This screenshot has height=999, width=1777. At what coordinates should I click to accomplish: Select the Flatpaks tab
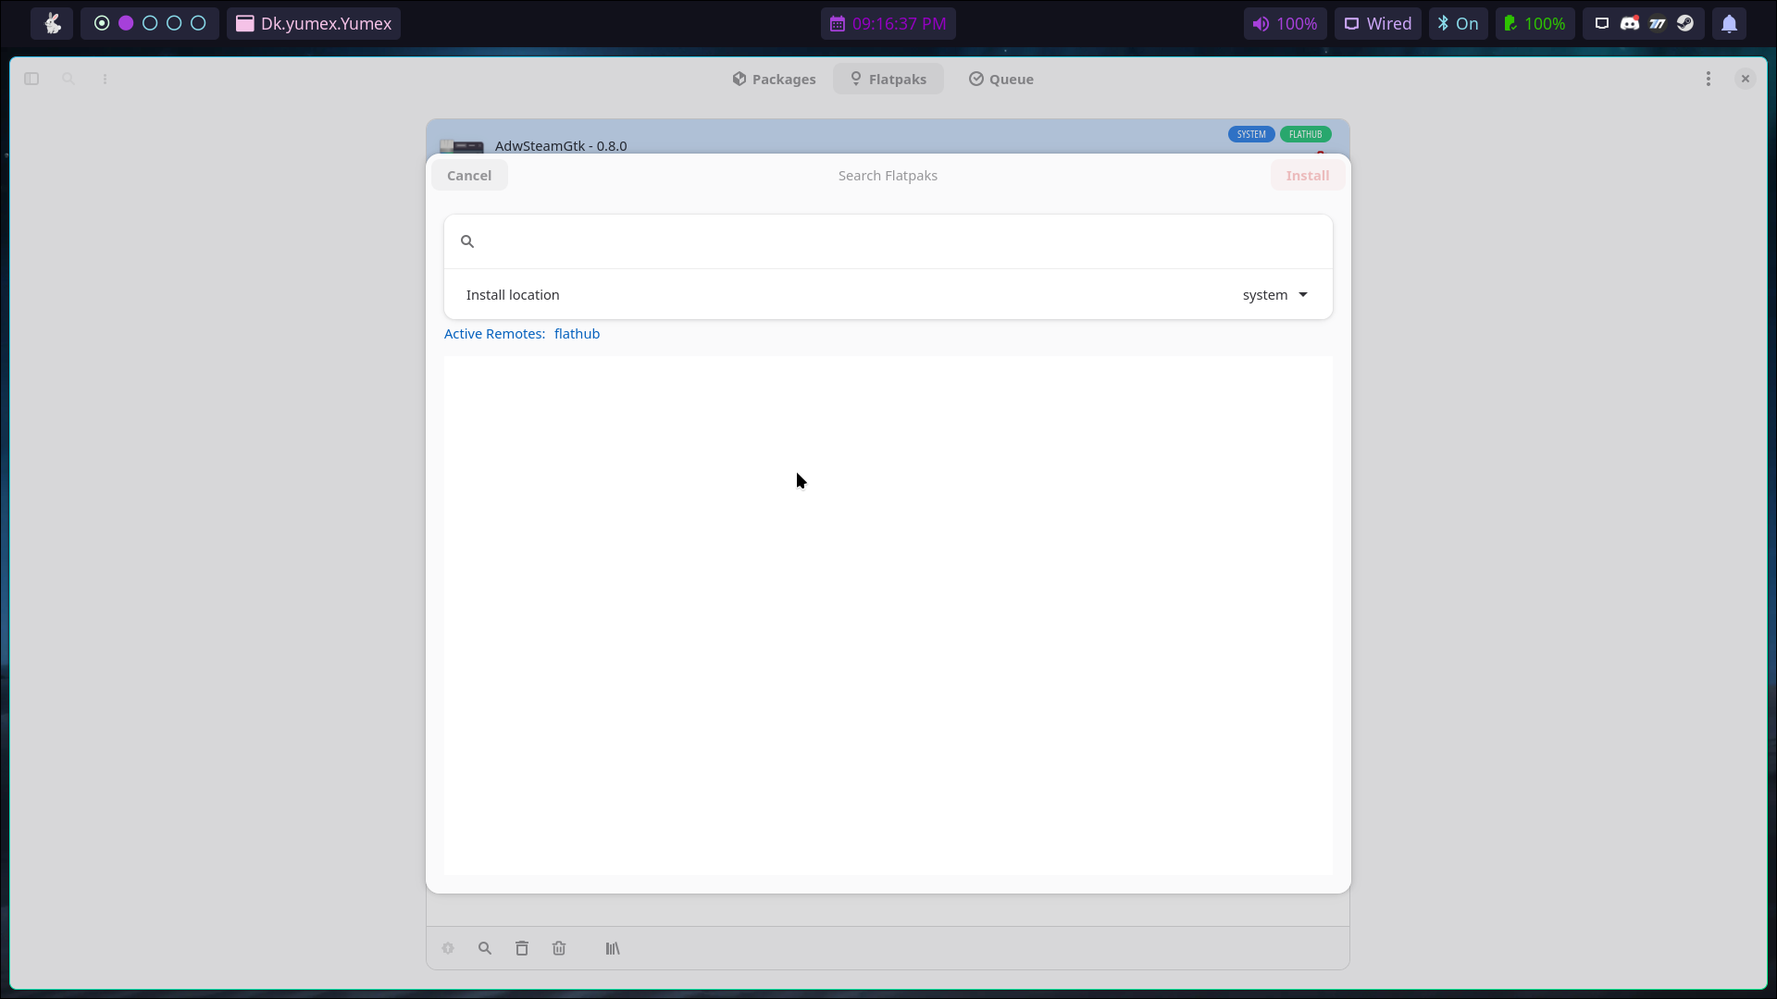(888, 80)
